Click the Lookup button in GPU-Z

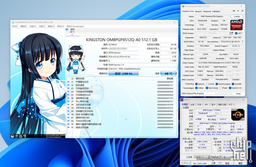point(237,16)
